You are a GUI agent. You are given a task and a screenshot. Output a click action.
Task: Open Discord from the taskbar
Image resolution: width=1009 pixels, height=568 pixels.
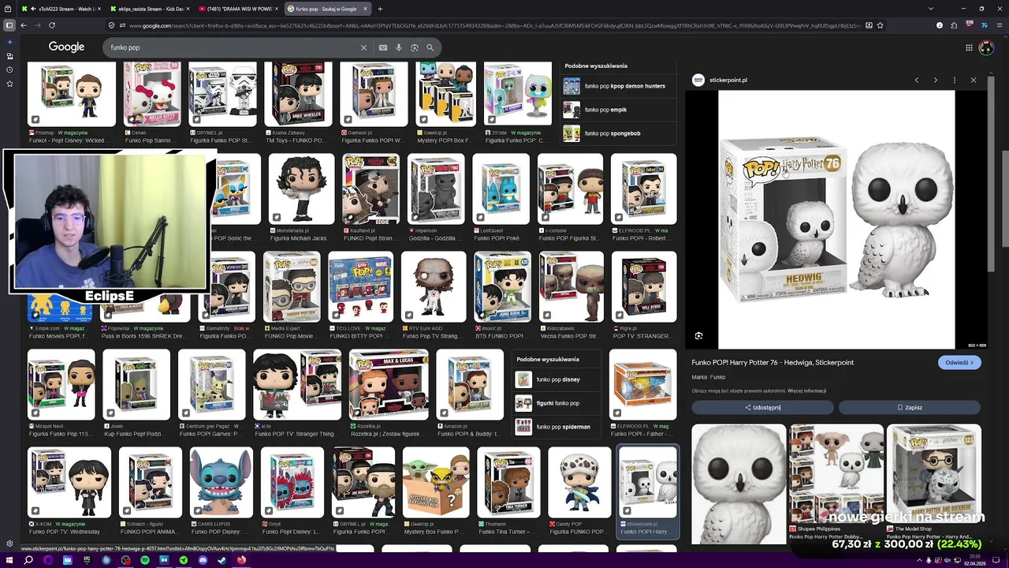pyautogui.click(x=203, y=560)
